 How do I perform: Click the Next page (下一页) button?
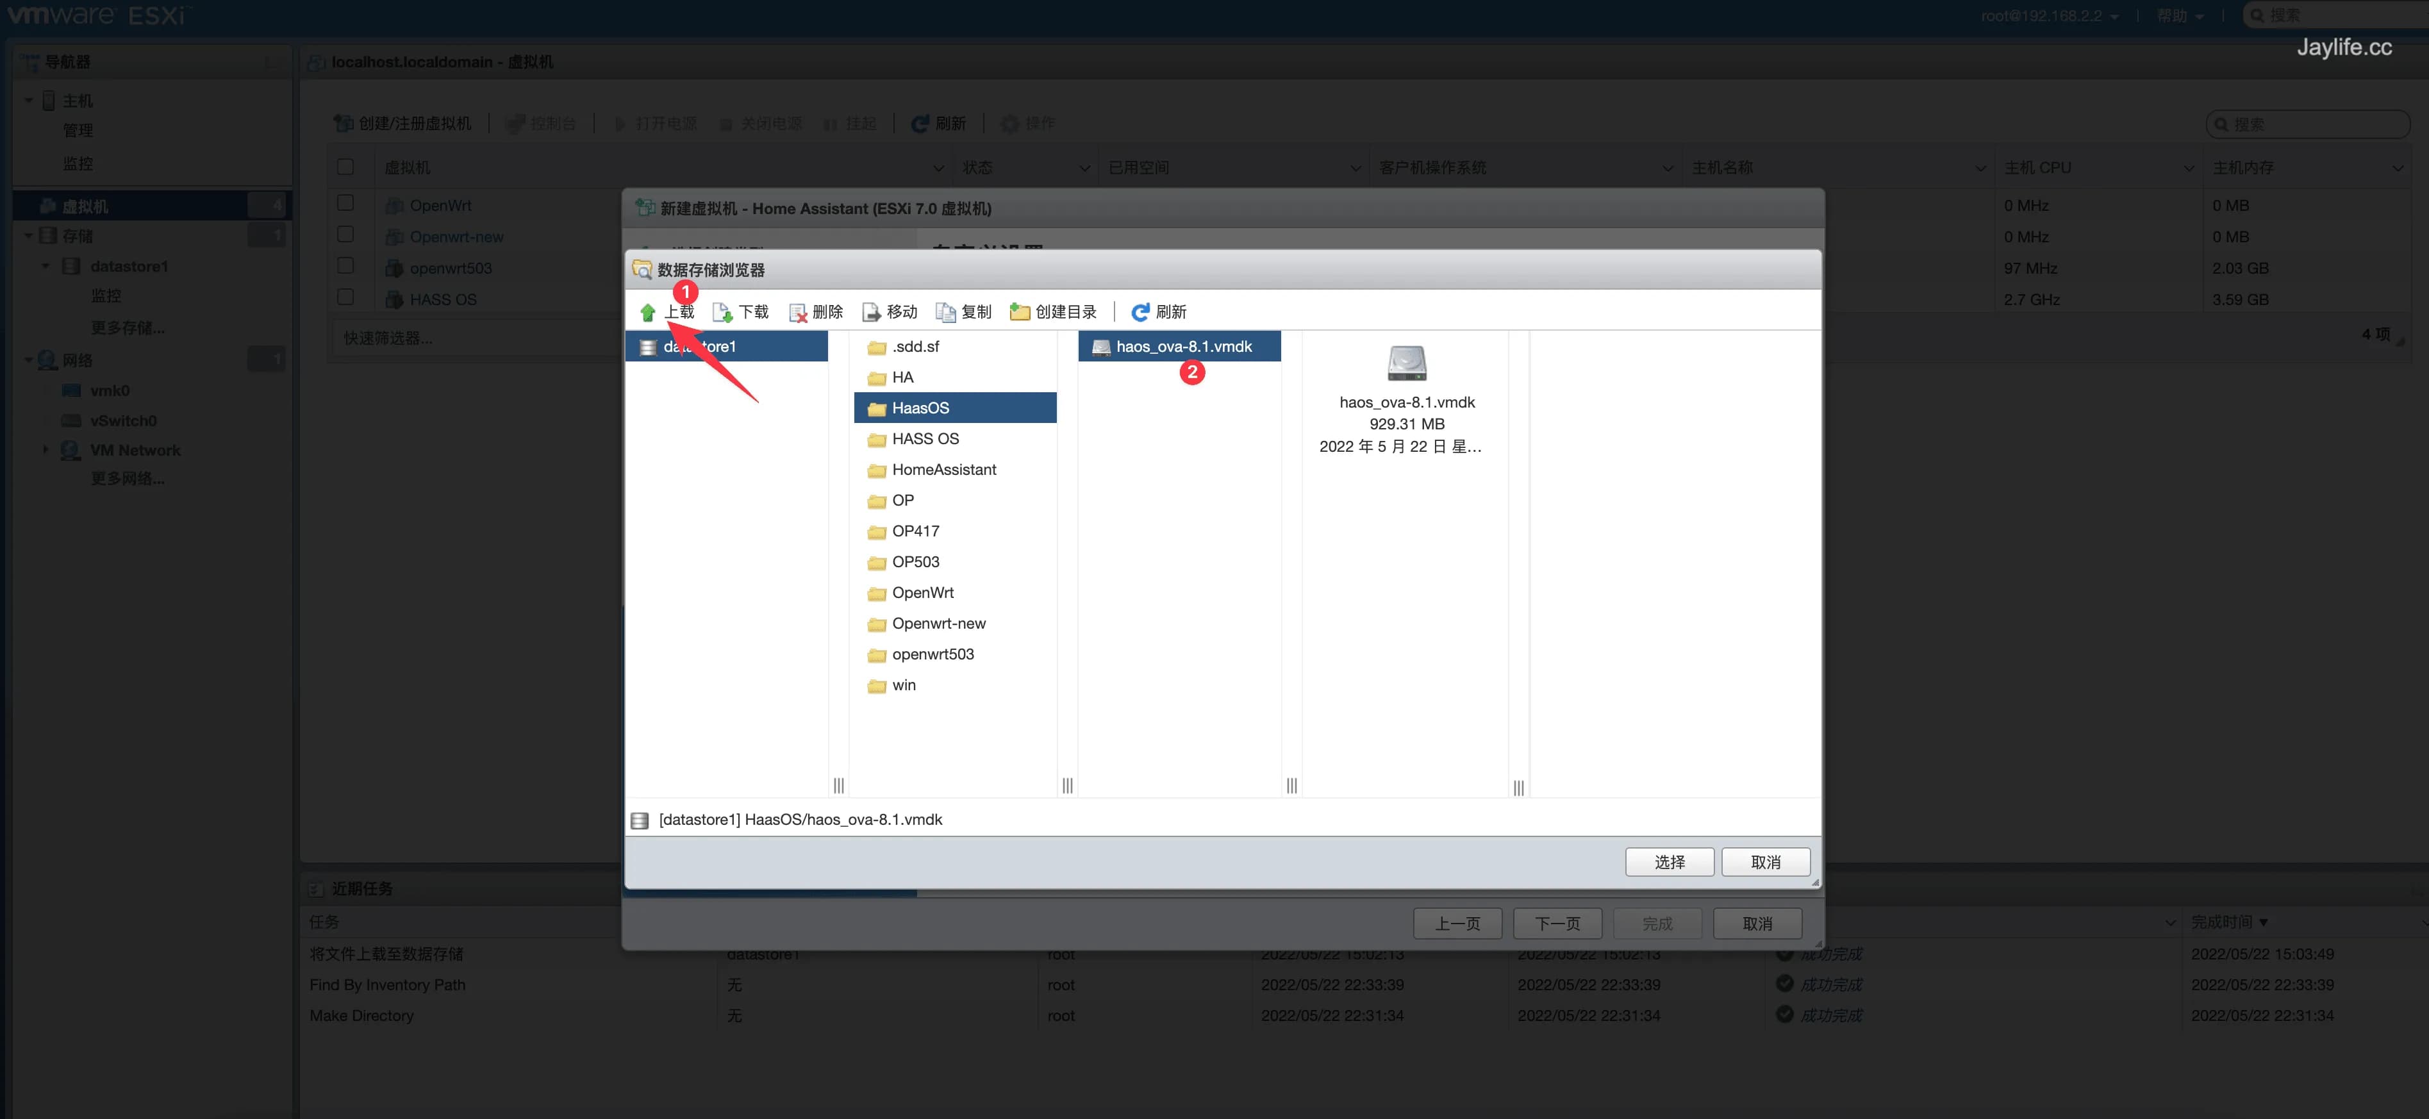point(1557,923)
